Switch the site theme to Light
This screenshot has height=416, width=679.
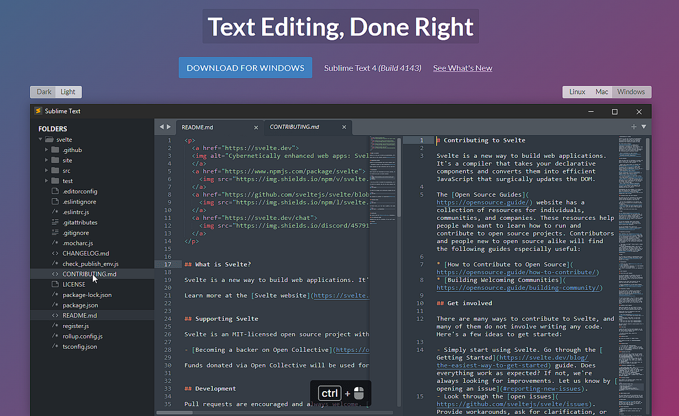(x=68, y=92)
